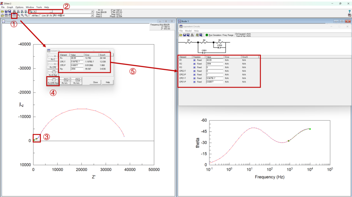Click the R2 value field in Equivalent Circuits

[214, 64]
